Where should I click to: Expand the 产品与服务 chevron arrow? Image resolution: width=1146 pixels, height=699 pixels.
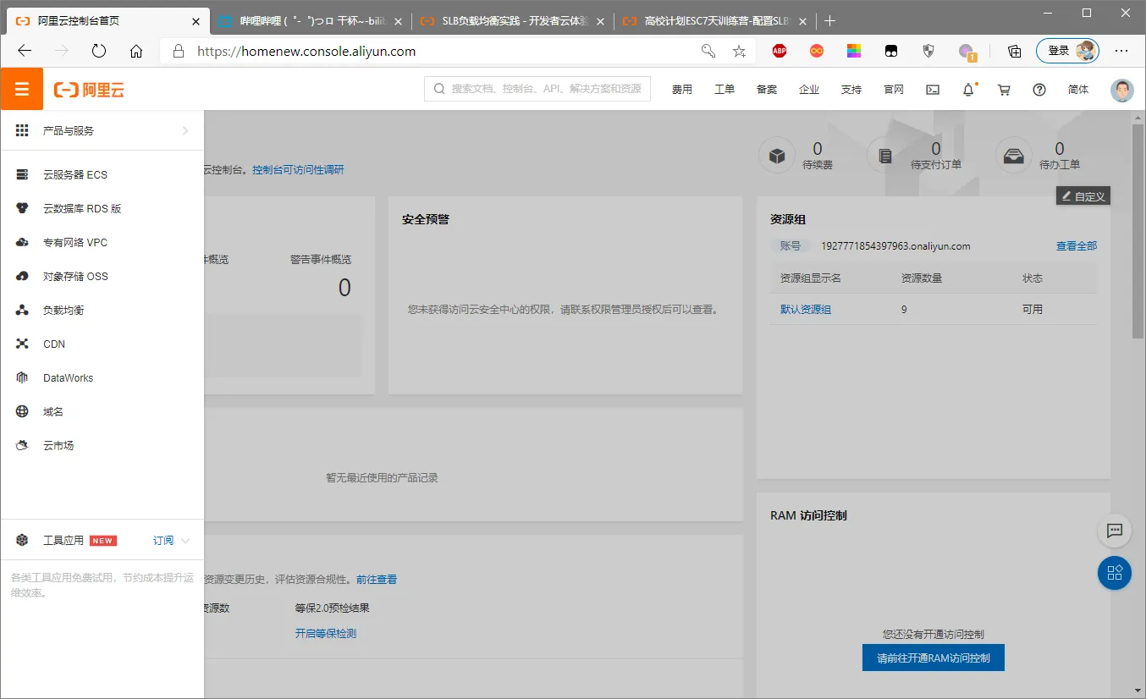185,130
